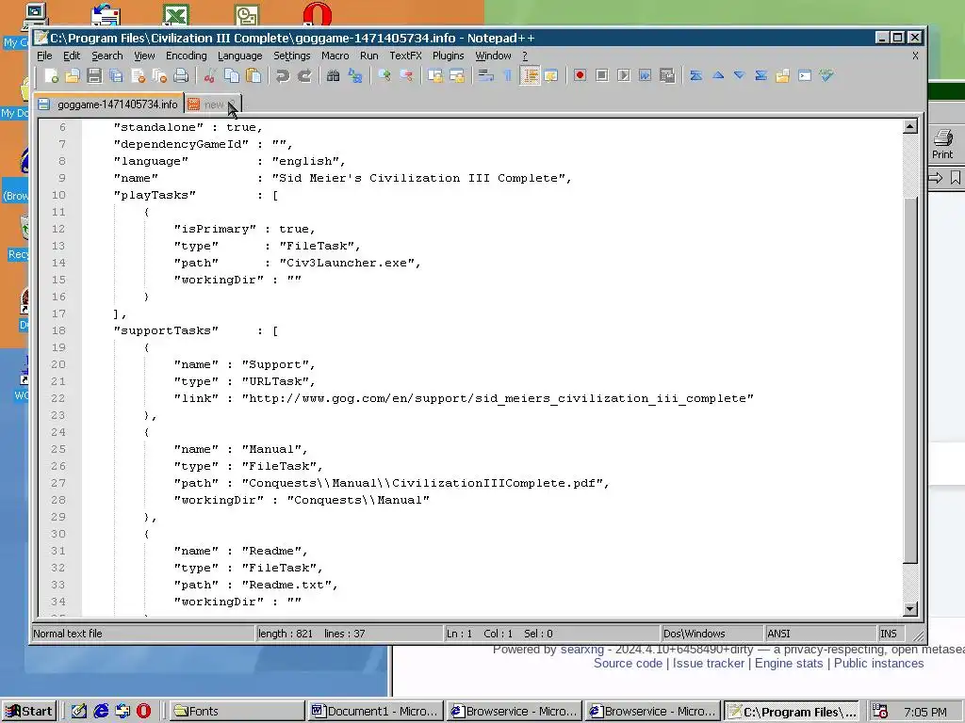
Task: Open the Macro menu
Action: 335,56
